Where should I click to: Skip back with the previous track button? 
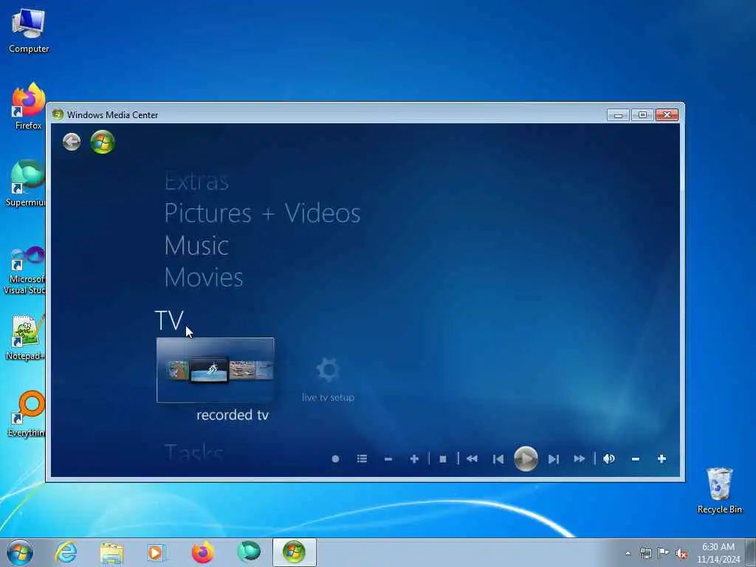[498, 459]
